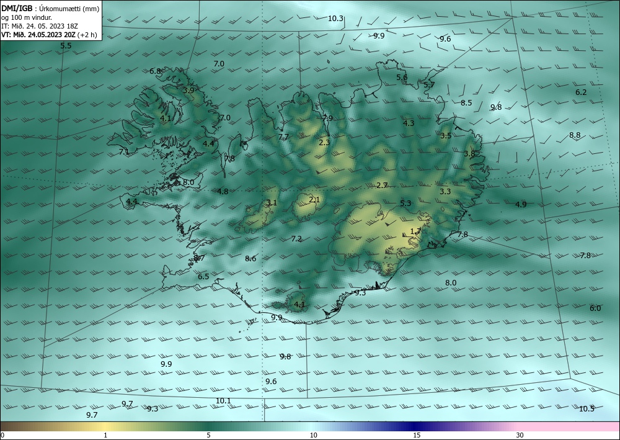Select the 4.3 value label
Image resolution: width=620 pixels, height=440 pixels.
point(409,123)
